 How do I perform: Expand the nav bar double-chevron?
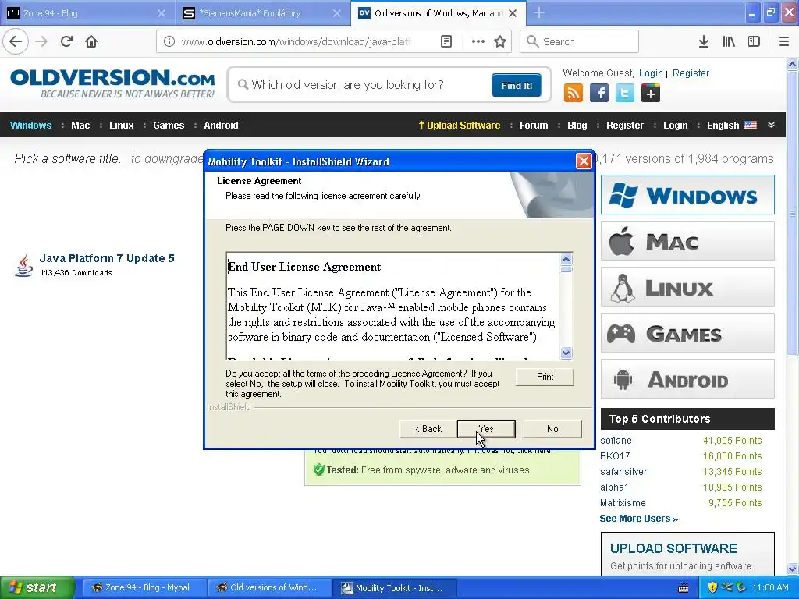[x=772, y=125]
